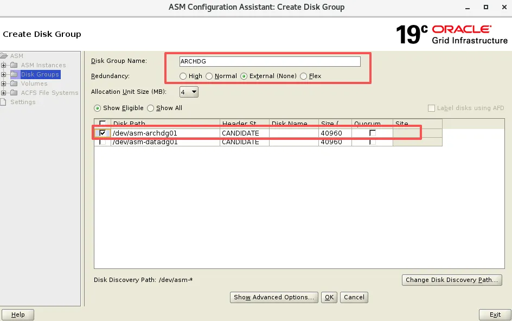The image size is (512, 321).
Task: Click the Size column header
Action: [335, 124]
